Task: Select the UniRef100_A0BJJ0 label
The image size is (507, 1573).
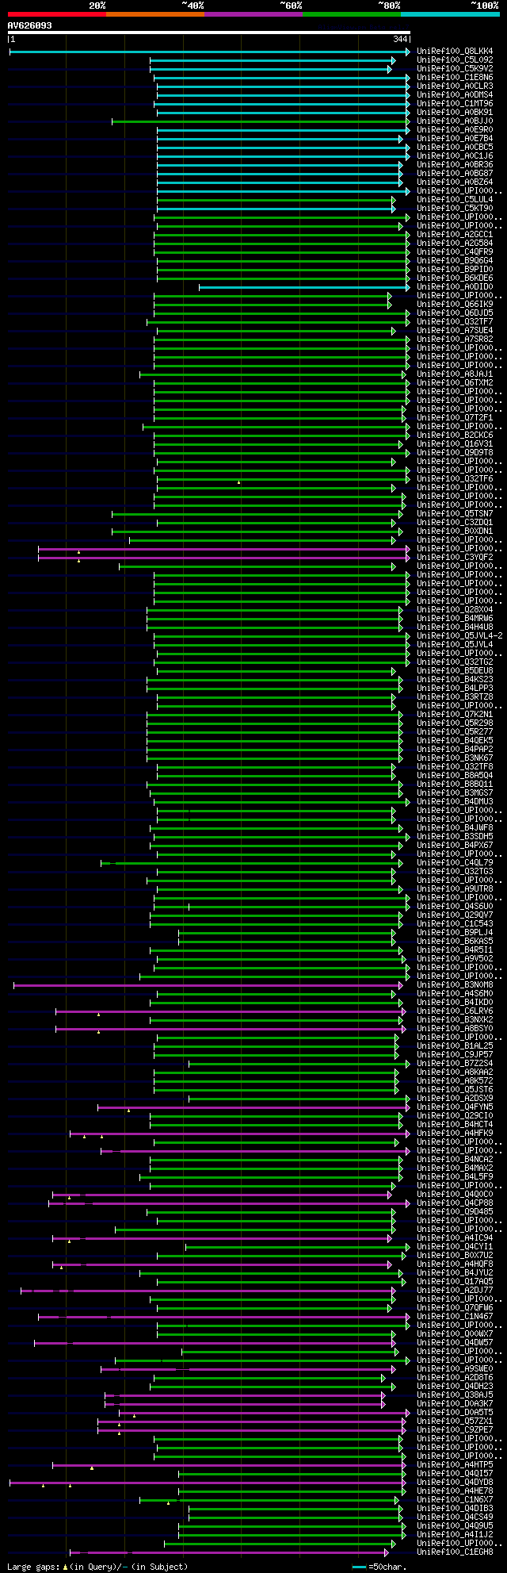Action: click(455, 121)
